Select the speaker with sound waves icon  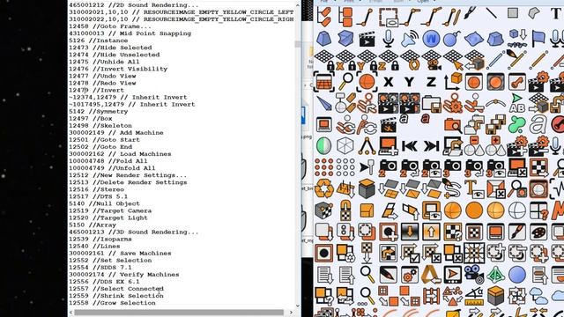click(410, 39)
